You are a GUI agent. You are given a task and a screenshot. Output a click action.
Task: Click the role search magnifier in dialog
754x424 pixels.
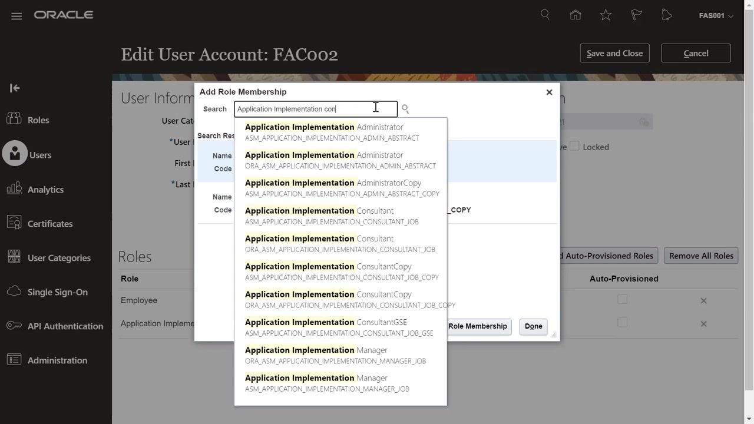pos(405,109)
